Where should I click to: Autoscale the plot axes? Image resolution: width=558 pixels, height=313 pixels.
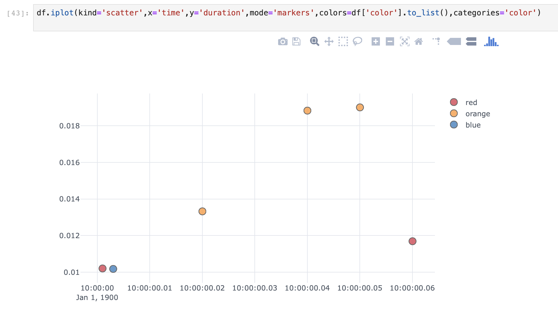(x=405, y=42)
